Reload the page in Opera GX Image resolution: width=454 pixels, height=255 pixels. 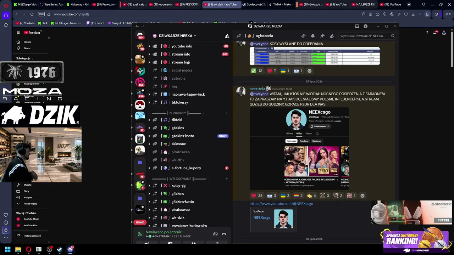[32, 14]
